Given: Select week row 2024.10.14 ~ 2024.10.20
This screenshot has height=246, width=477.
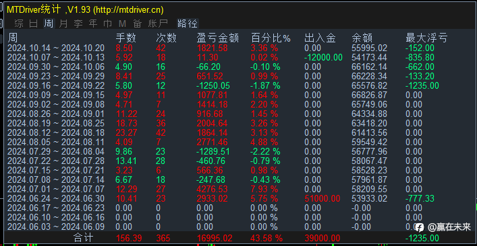Looking at the screenshot, I should [239, 48].
